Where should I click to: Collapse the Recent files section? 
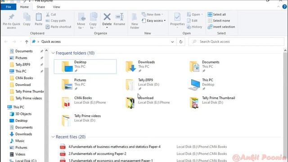[53, 137]
